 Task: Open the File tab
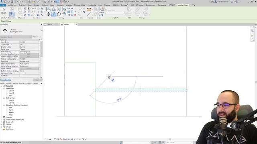coord(3,5)
